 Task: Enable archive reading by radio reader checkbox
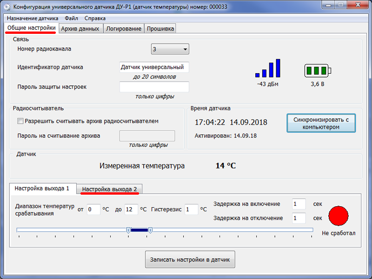(x=20, y=121)
